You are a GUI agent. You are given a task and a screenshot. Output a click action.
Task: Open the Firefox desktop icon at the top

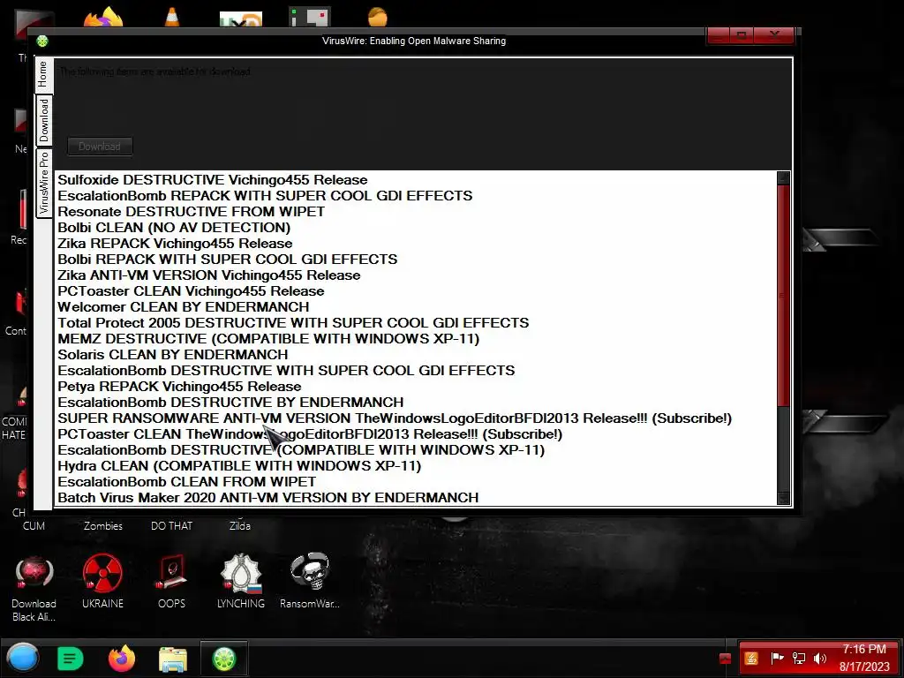click(104, 18)
